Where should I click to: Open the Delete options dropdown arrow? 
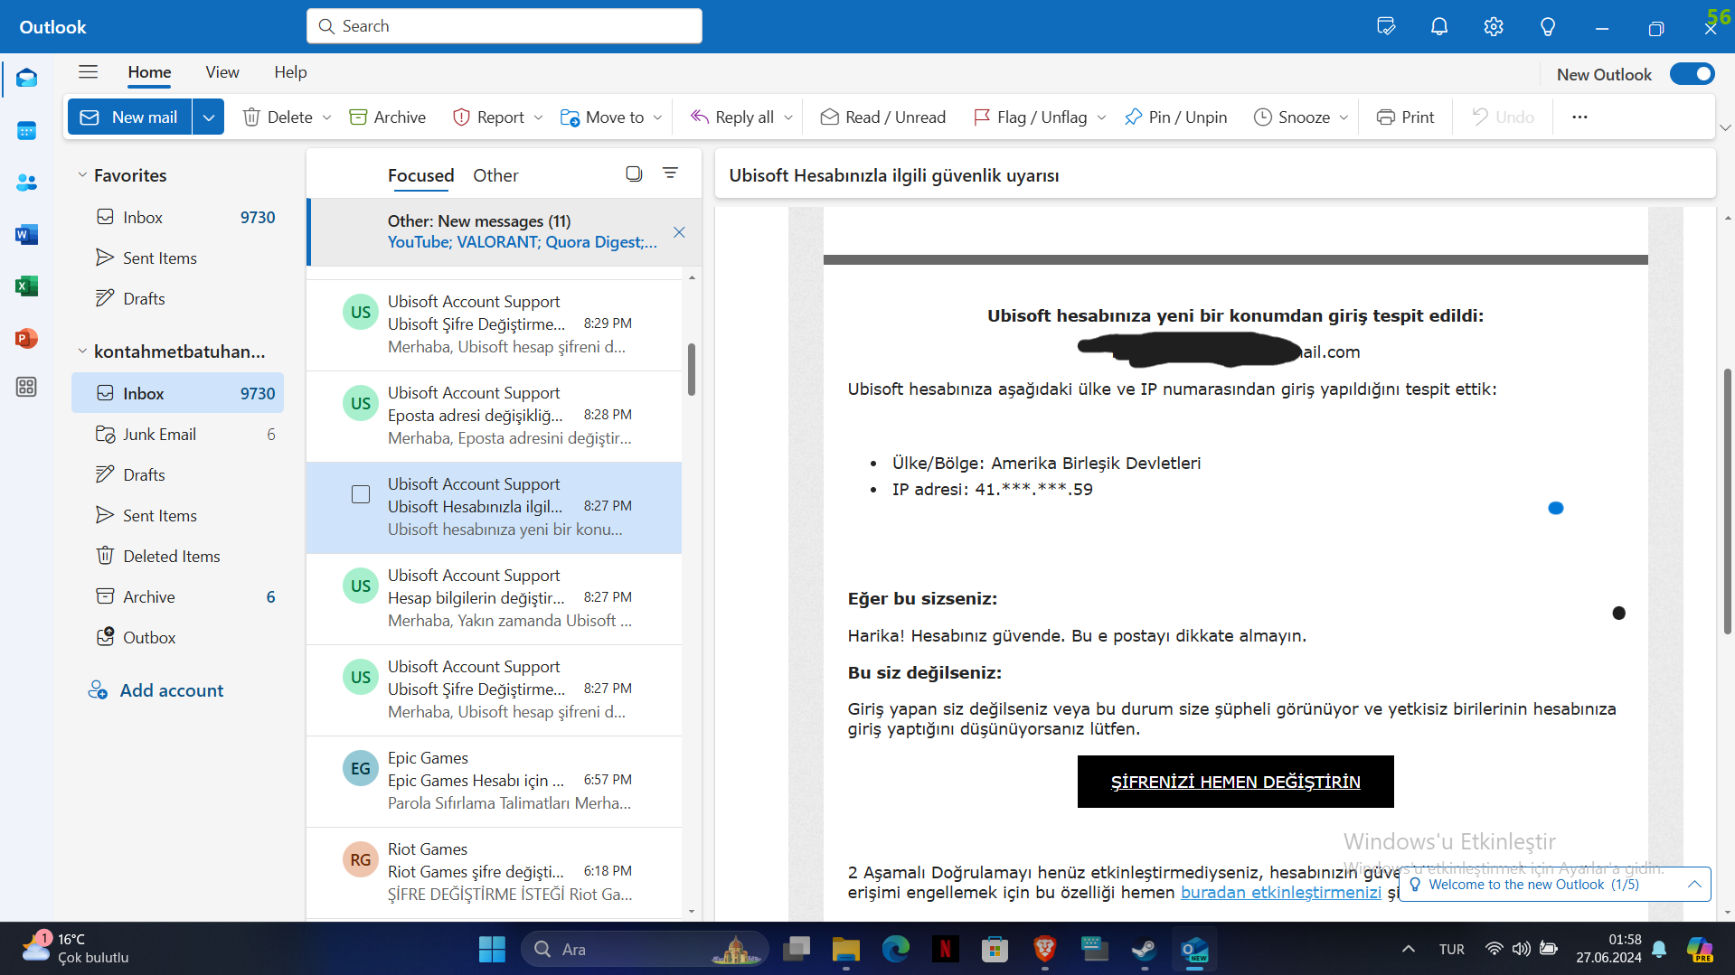pos(326,117)
